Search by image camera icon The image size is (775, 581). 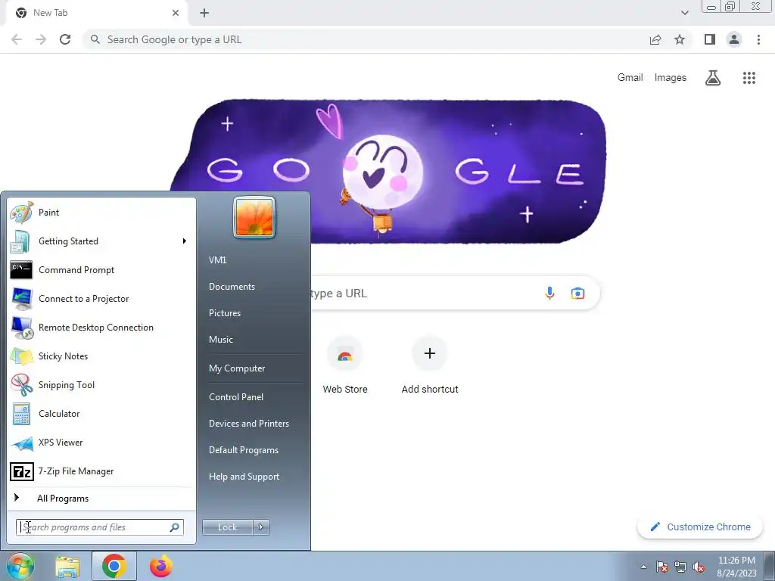coord(577,293)
